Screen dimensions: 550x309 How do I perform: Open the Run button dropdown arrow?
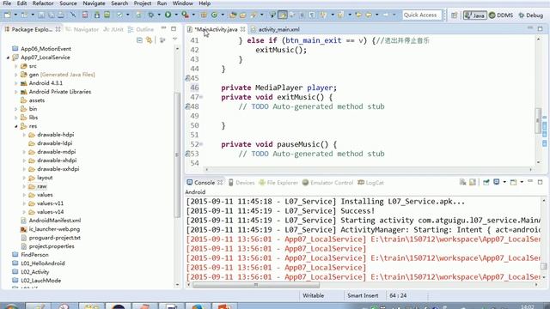[176, 15]
